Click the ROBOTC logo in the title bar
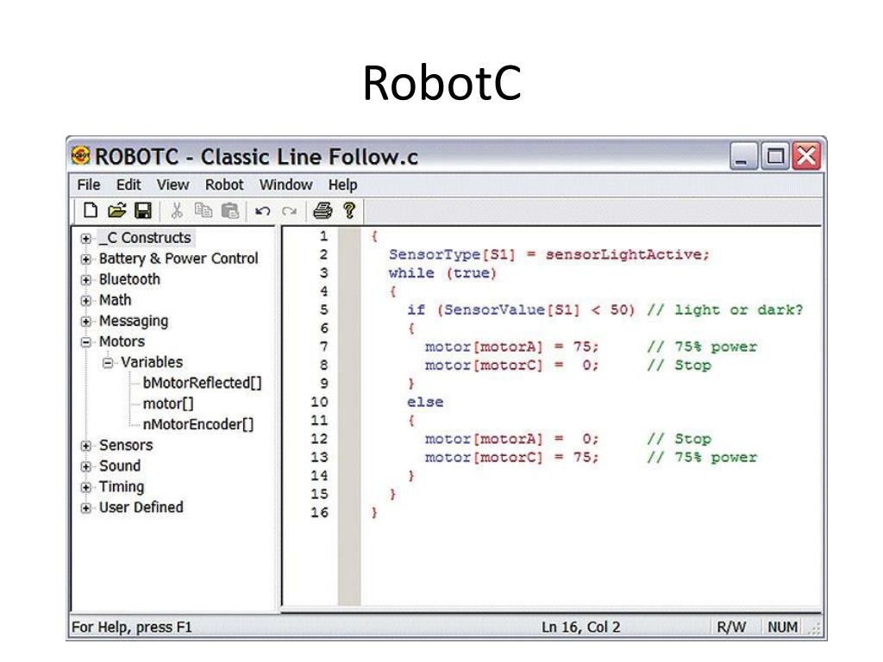883x662 pixels. 80,155
